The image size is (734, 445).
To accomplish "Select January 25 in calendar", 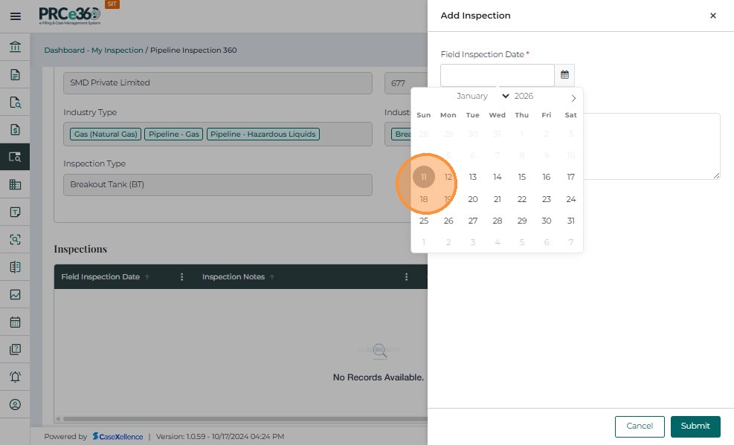I will (x=424, y=221).
